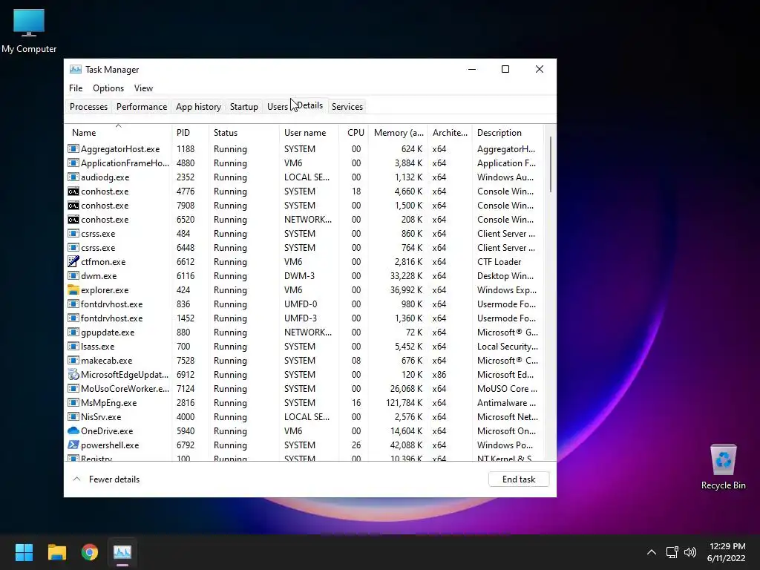
Task: Click the NisSrv.exe process icon
Action: coord(73,417)
